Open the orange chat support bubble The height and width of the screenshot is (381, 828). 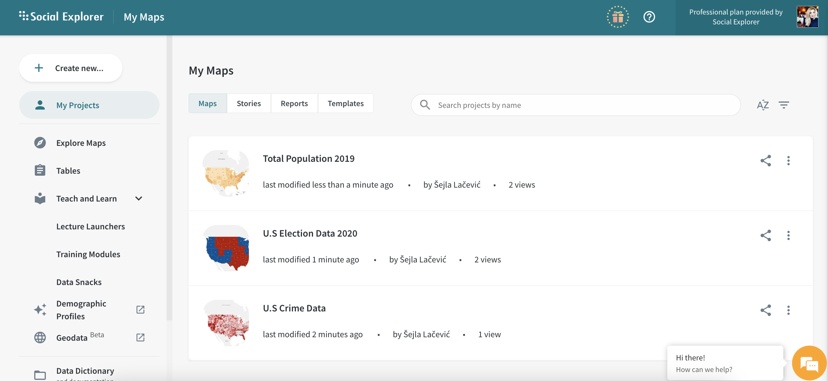809,364
